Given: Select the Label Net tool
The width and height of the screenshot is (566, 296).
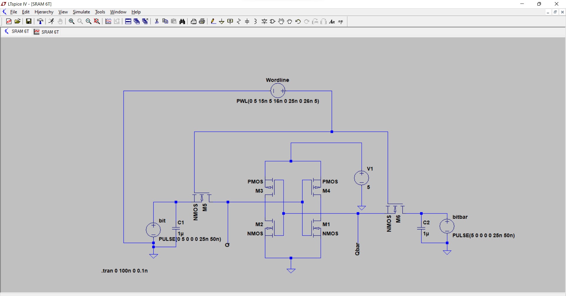Looking at the screenshot, I should 230,21.
